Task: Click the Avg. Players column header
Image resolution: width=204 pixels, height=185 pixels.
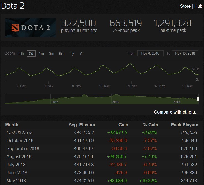Action: coord(82,125)
